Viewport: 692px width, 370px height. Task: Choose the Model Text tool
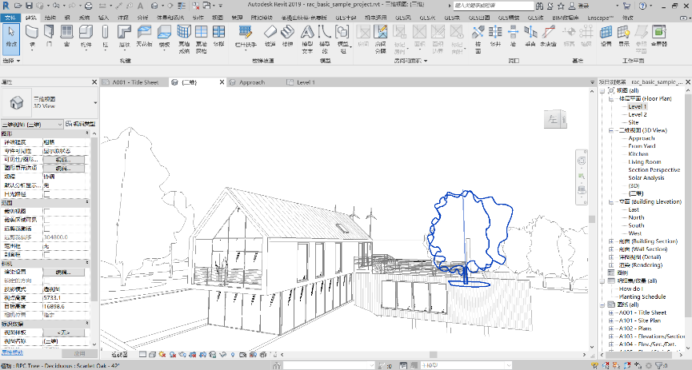[307, 39]
